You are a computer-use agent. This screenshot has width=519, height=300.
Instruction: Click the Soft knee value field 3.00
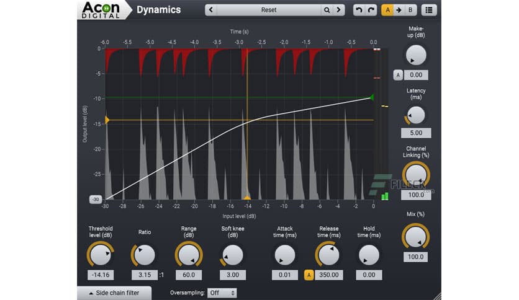(x=233, y=275)
